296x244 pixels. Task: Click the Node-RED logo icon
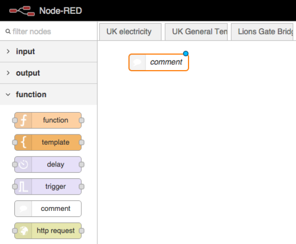click(x=22, y=10)
